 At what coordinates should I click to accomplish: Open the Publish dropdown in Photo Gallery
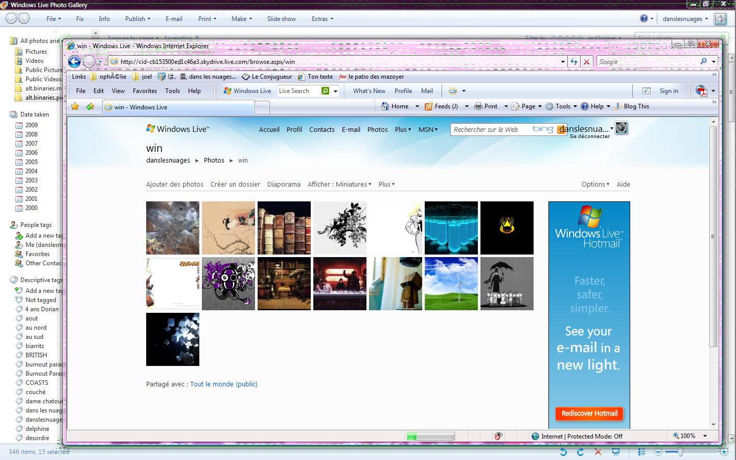click(x=137, y=19)
